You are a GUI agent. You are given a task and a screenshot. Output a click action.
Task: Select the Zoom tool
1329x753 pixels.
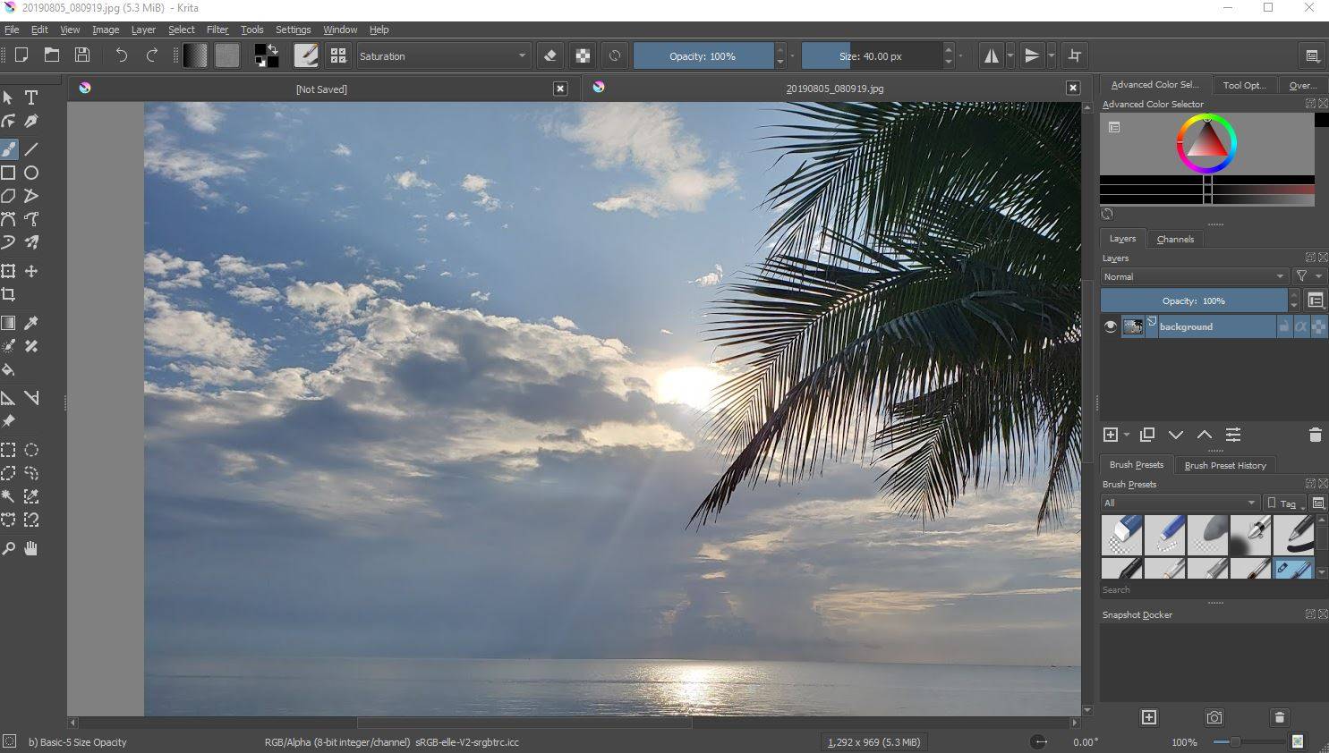pos(9,548)
